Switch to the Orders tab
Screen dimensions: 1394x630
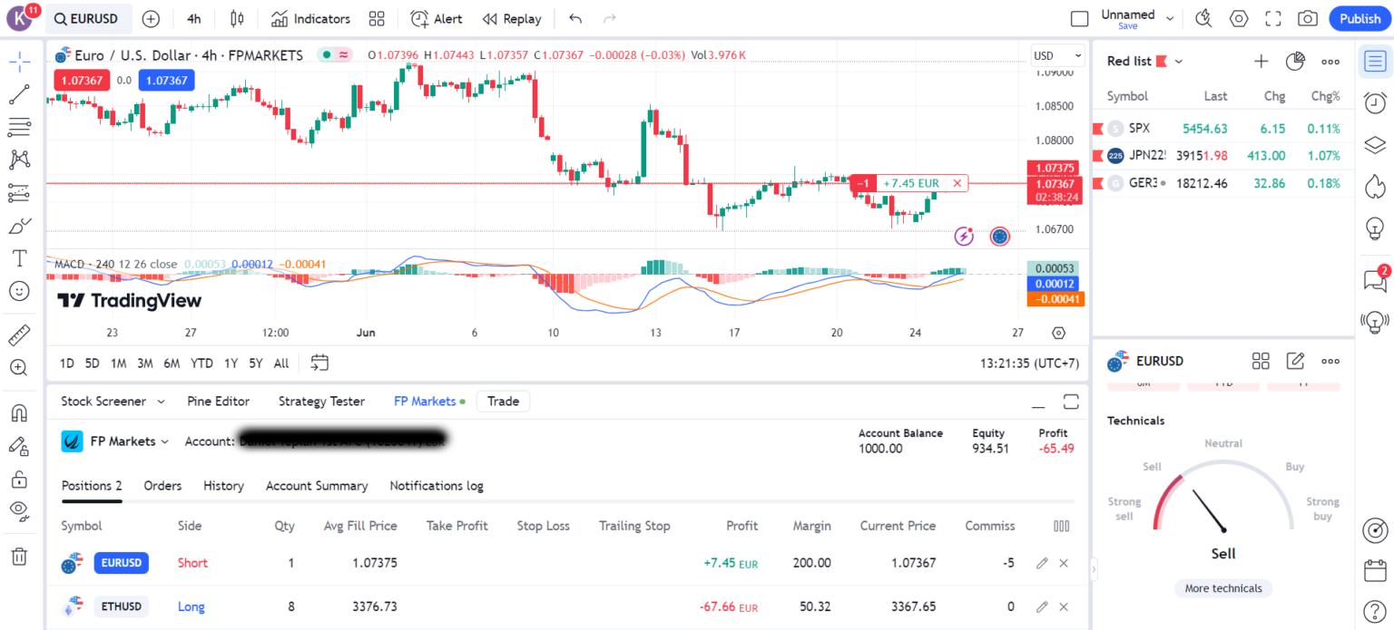click(162, 486)
